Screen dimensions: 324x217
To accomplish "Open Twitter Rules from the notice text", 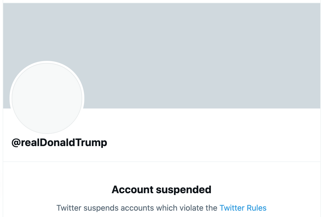I will tap(243, 208).
